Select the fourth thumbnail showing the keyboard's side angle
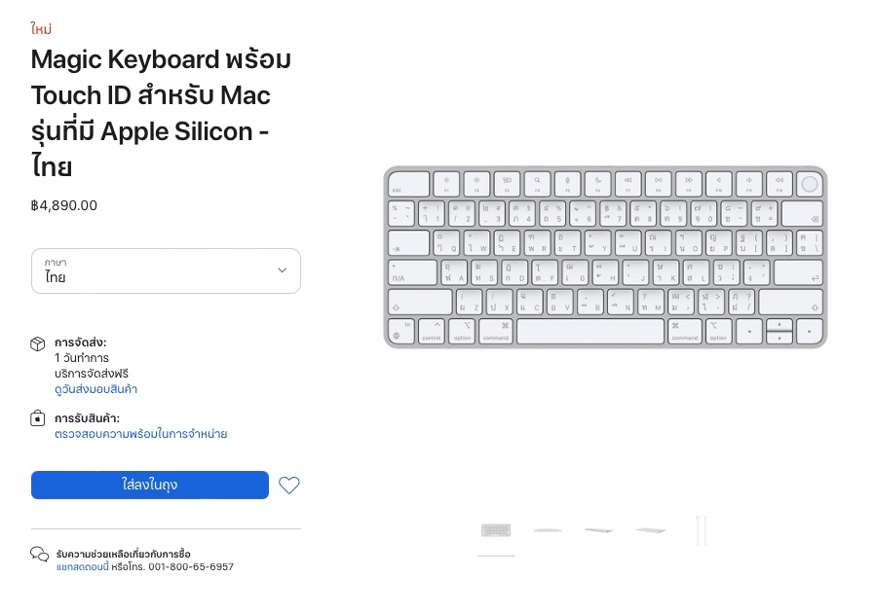Viewport: 875px width, 613px height. pos(648,530)
